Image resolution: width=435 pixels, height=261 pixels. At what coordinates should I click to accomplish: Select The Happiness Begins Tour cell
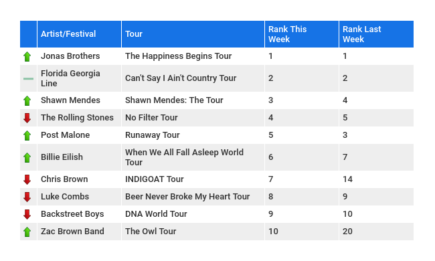click(193, 56)
